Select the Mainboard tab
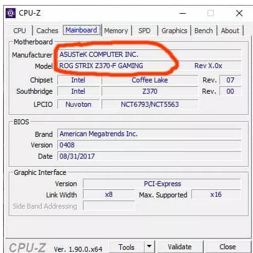 [82, 30]
